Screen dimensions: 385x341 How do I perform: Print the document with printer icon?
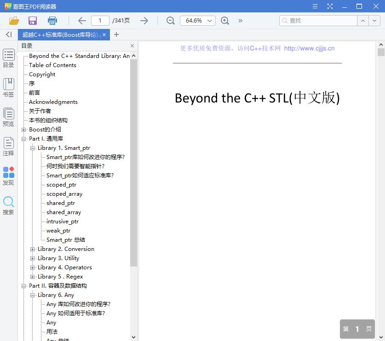[52, 21]
